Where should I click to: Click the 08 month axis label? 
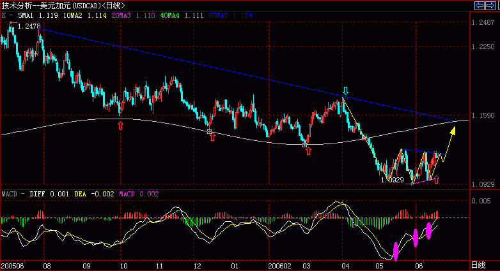[47, 266]
